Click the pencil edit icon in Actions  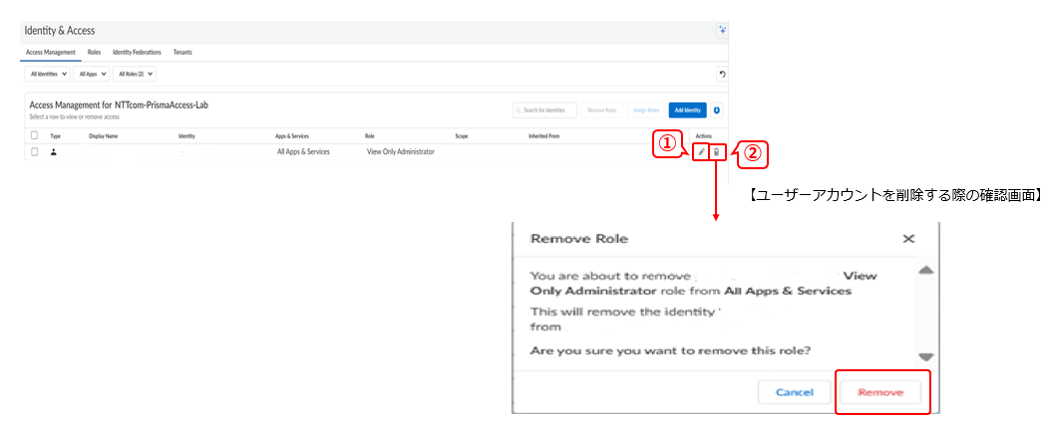pos(701,152)
